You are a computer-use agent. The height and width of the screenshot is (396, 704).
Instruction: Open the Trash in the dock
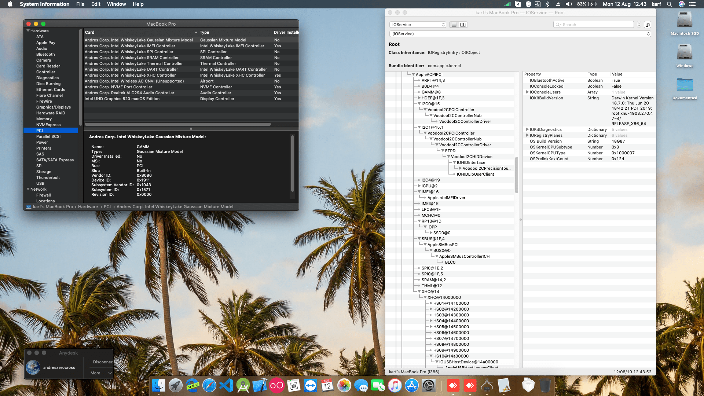point(545,386)
